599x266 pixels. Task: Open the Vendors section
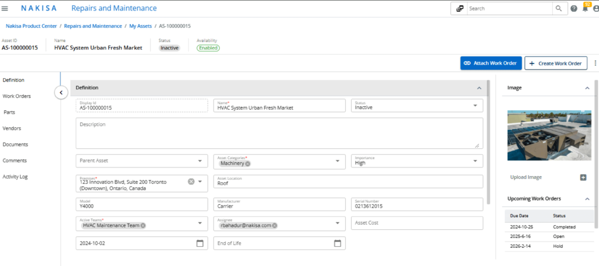[x=12, y=128]
